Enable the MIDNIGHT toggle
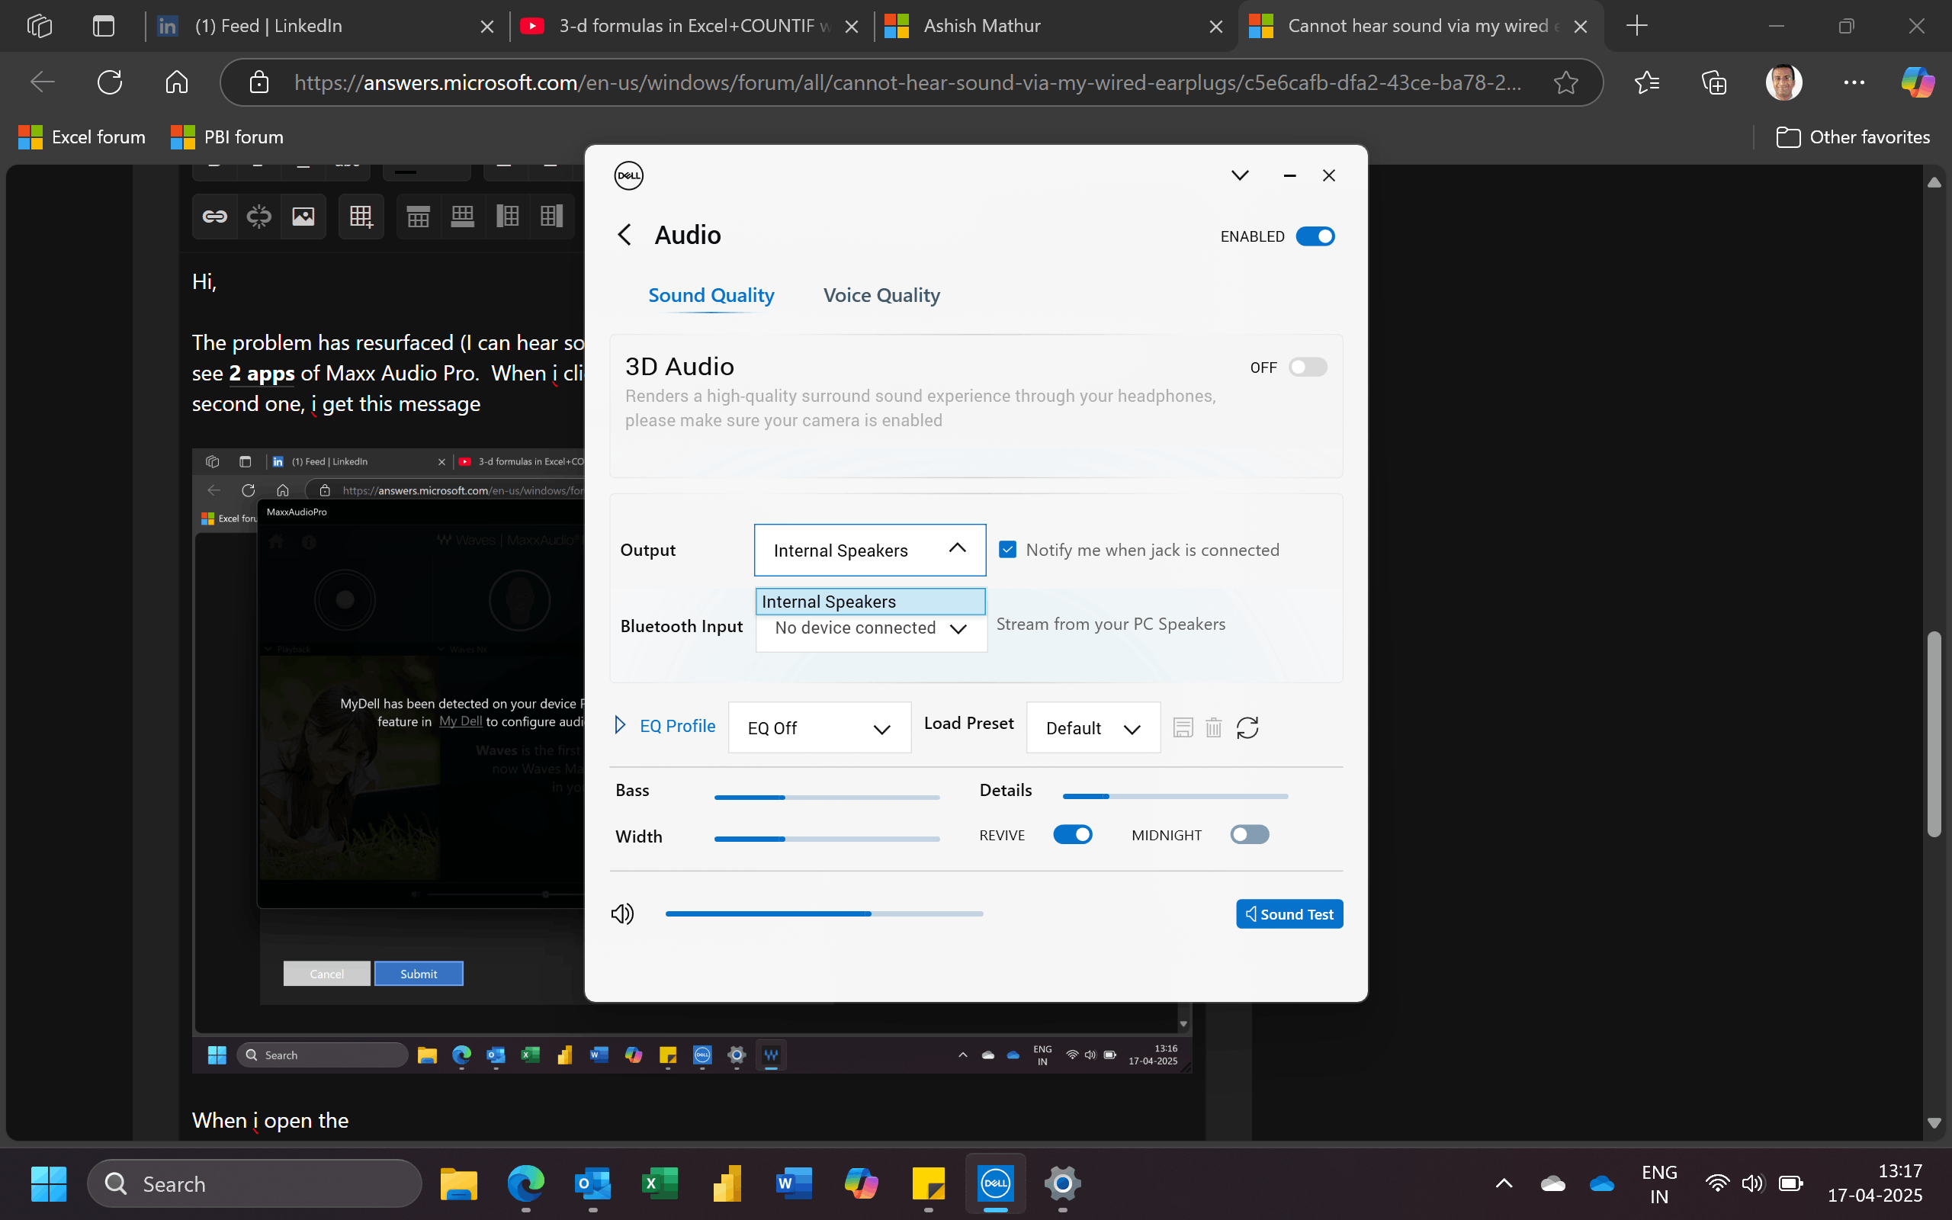The width and height of the screenshot is (1952, 1220). click(x=1249, y=834)
